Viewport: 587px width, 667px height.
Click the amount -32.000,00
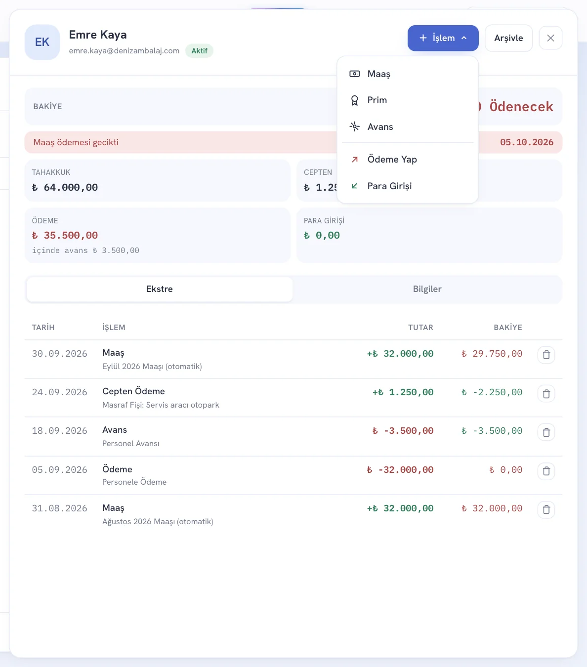(400, 470)
